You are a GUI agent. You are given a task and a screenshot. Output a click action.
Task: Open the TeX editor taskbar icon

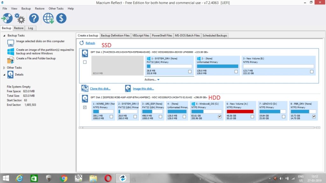pos(78,178)
